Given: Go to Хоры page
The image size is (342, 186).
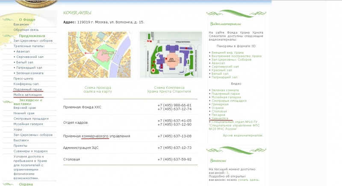Looking at the screenshot, I should [18, 129].
